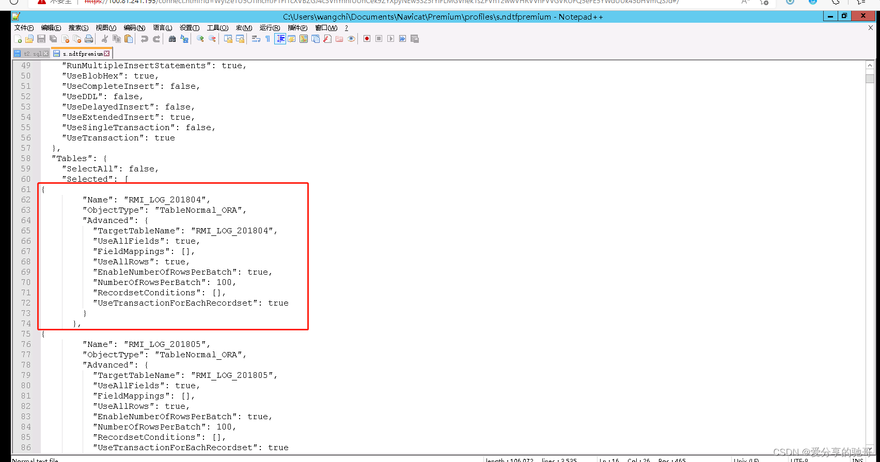Open Folder as Workspace icon

(x=339, y=39)
